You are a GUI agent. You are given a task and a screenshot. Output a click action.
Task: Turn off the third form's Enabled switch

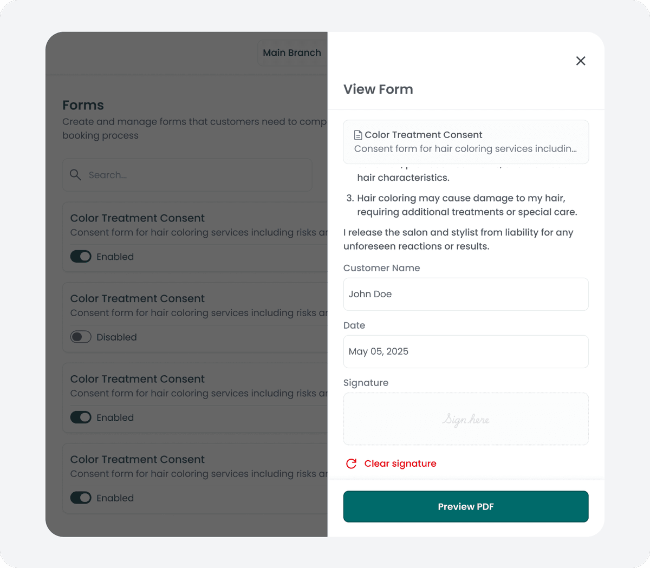pyautogui.click(x=81, y=417)
